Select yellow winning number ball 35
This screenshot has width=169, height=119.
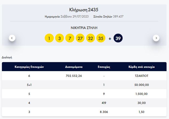101,38
